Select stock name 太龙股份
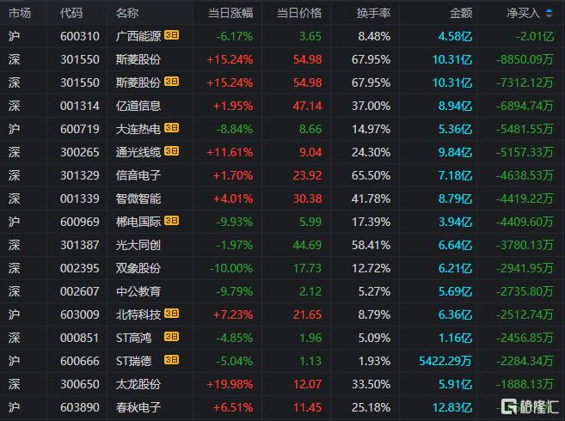The height and width of the screenshot is (421, 565). point(138,384)
